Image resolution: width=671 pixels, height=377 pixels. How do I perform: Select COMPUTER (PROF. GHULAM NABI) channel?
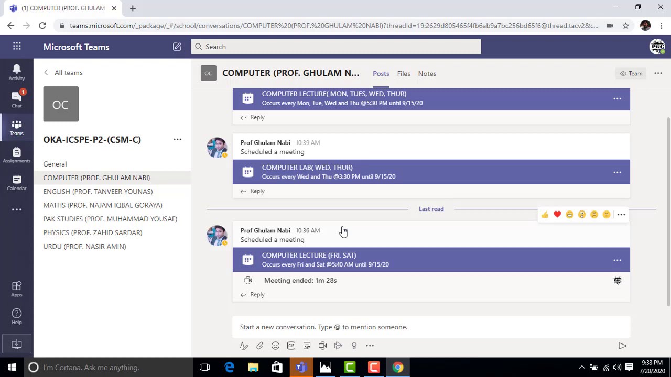tap(112, 178)
